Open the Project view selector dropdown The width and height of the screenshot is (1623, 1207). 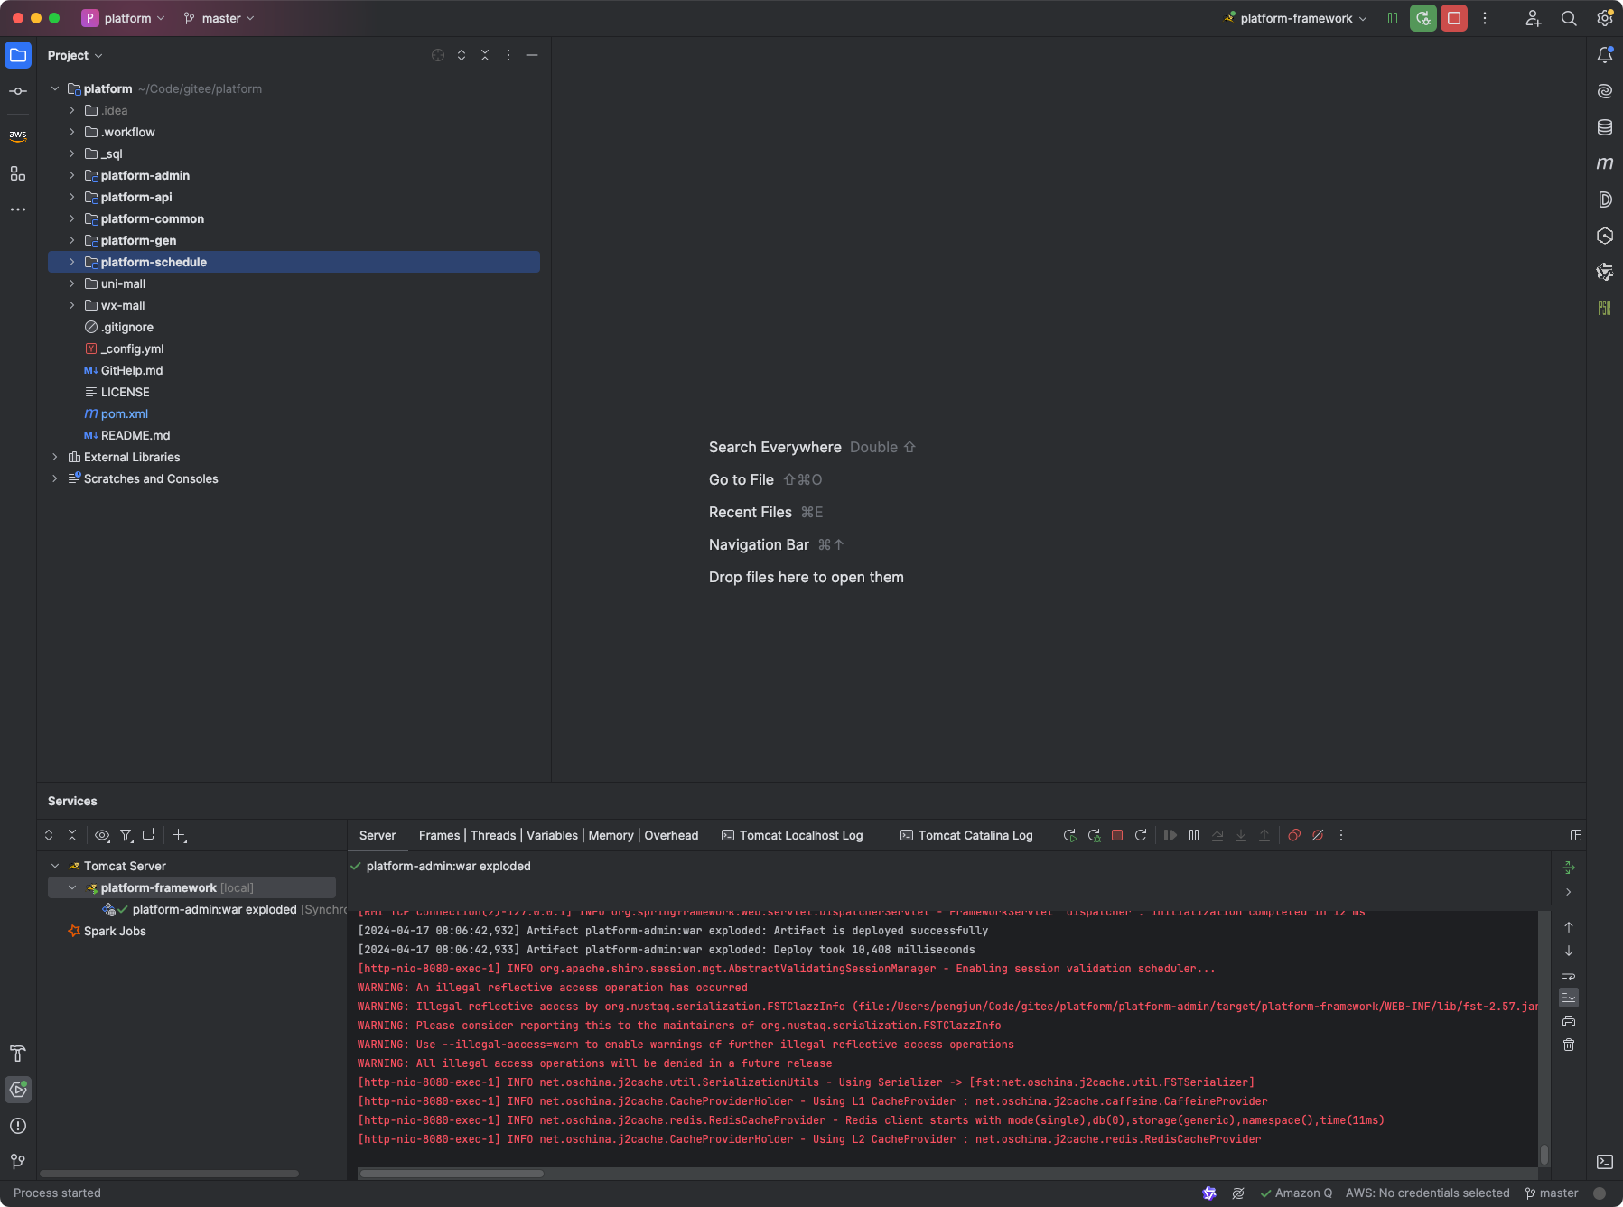pyautogui.click(x=75, y=55)
